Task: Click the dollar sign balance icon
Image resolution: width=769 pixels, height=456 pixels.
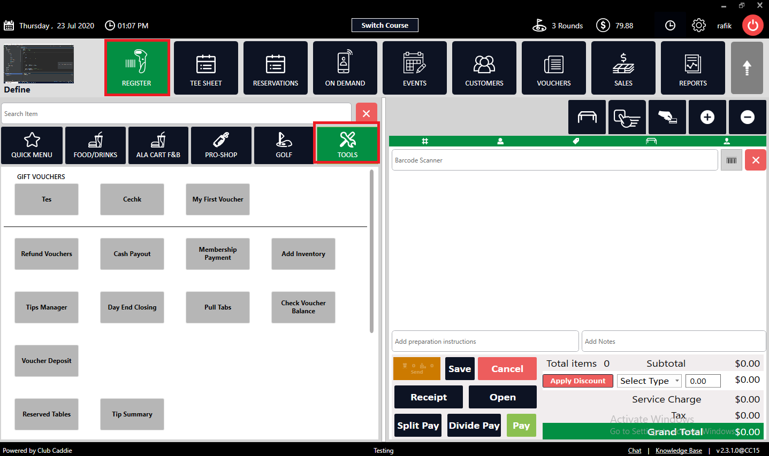Action: (603, 25)
